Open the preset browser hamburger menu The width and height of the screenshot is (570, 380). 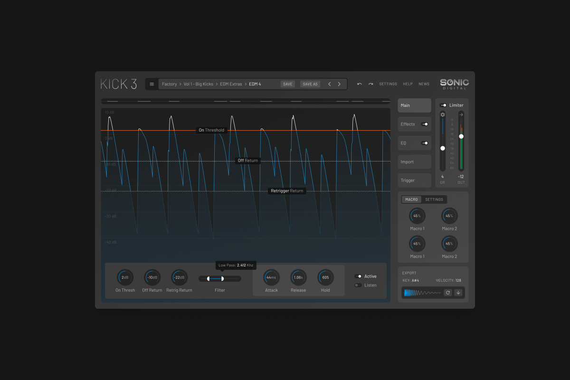pyautogui.click(x=152, y=84)
